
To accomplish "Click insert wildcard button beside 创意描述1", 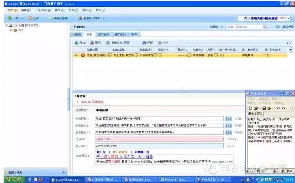I will coord(228,126).
